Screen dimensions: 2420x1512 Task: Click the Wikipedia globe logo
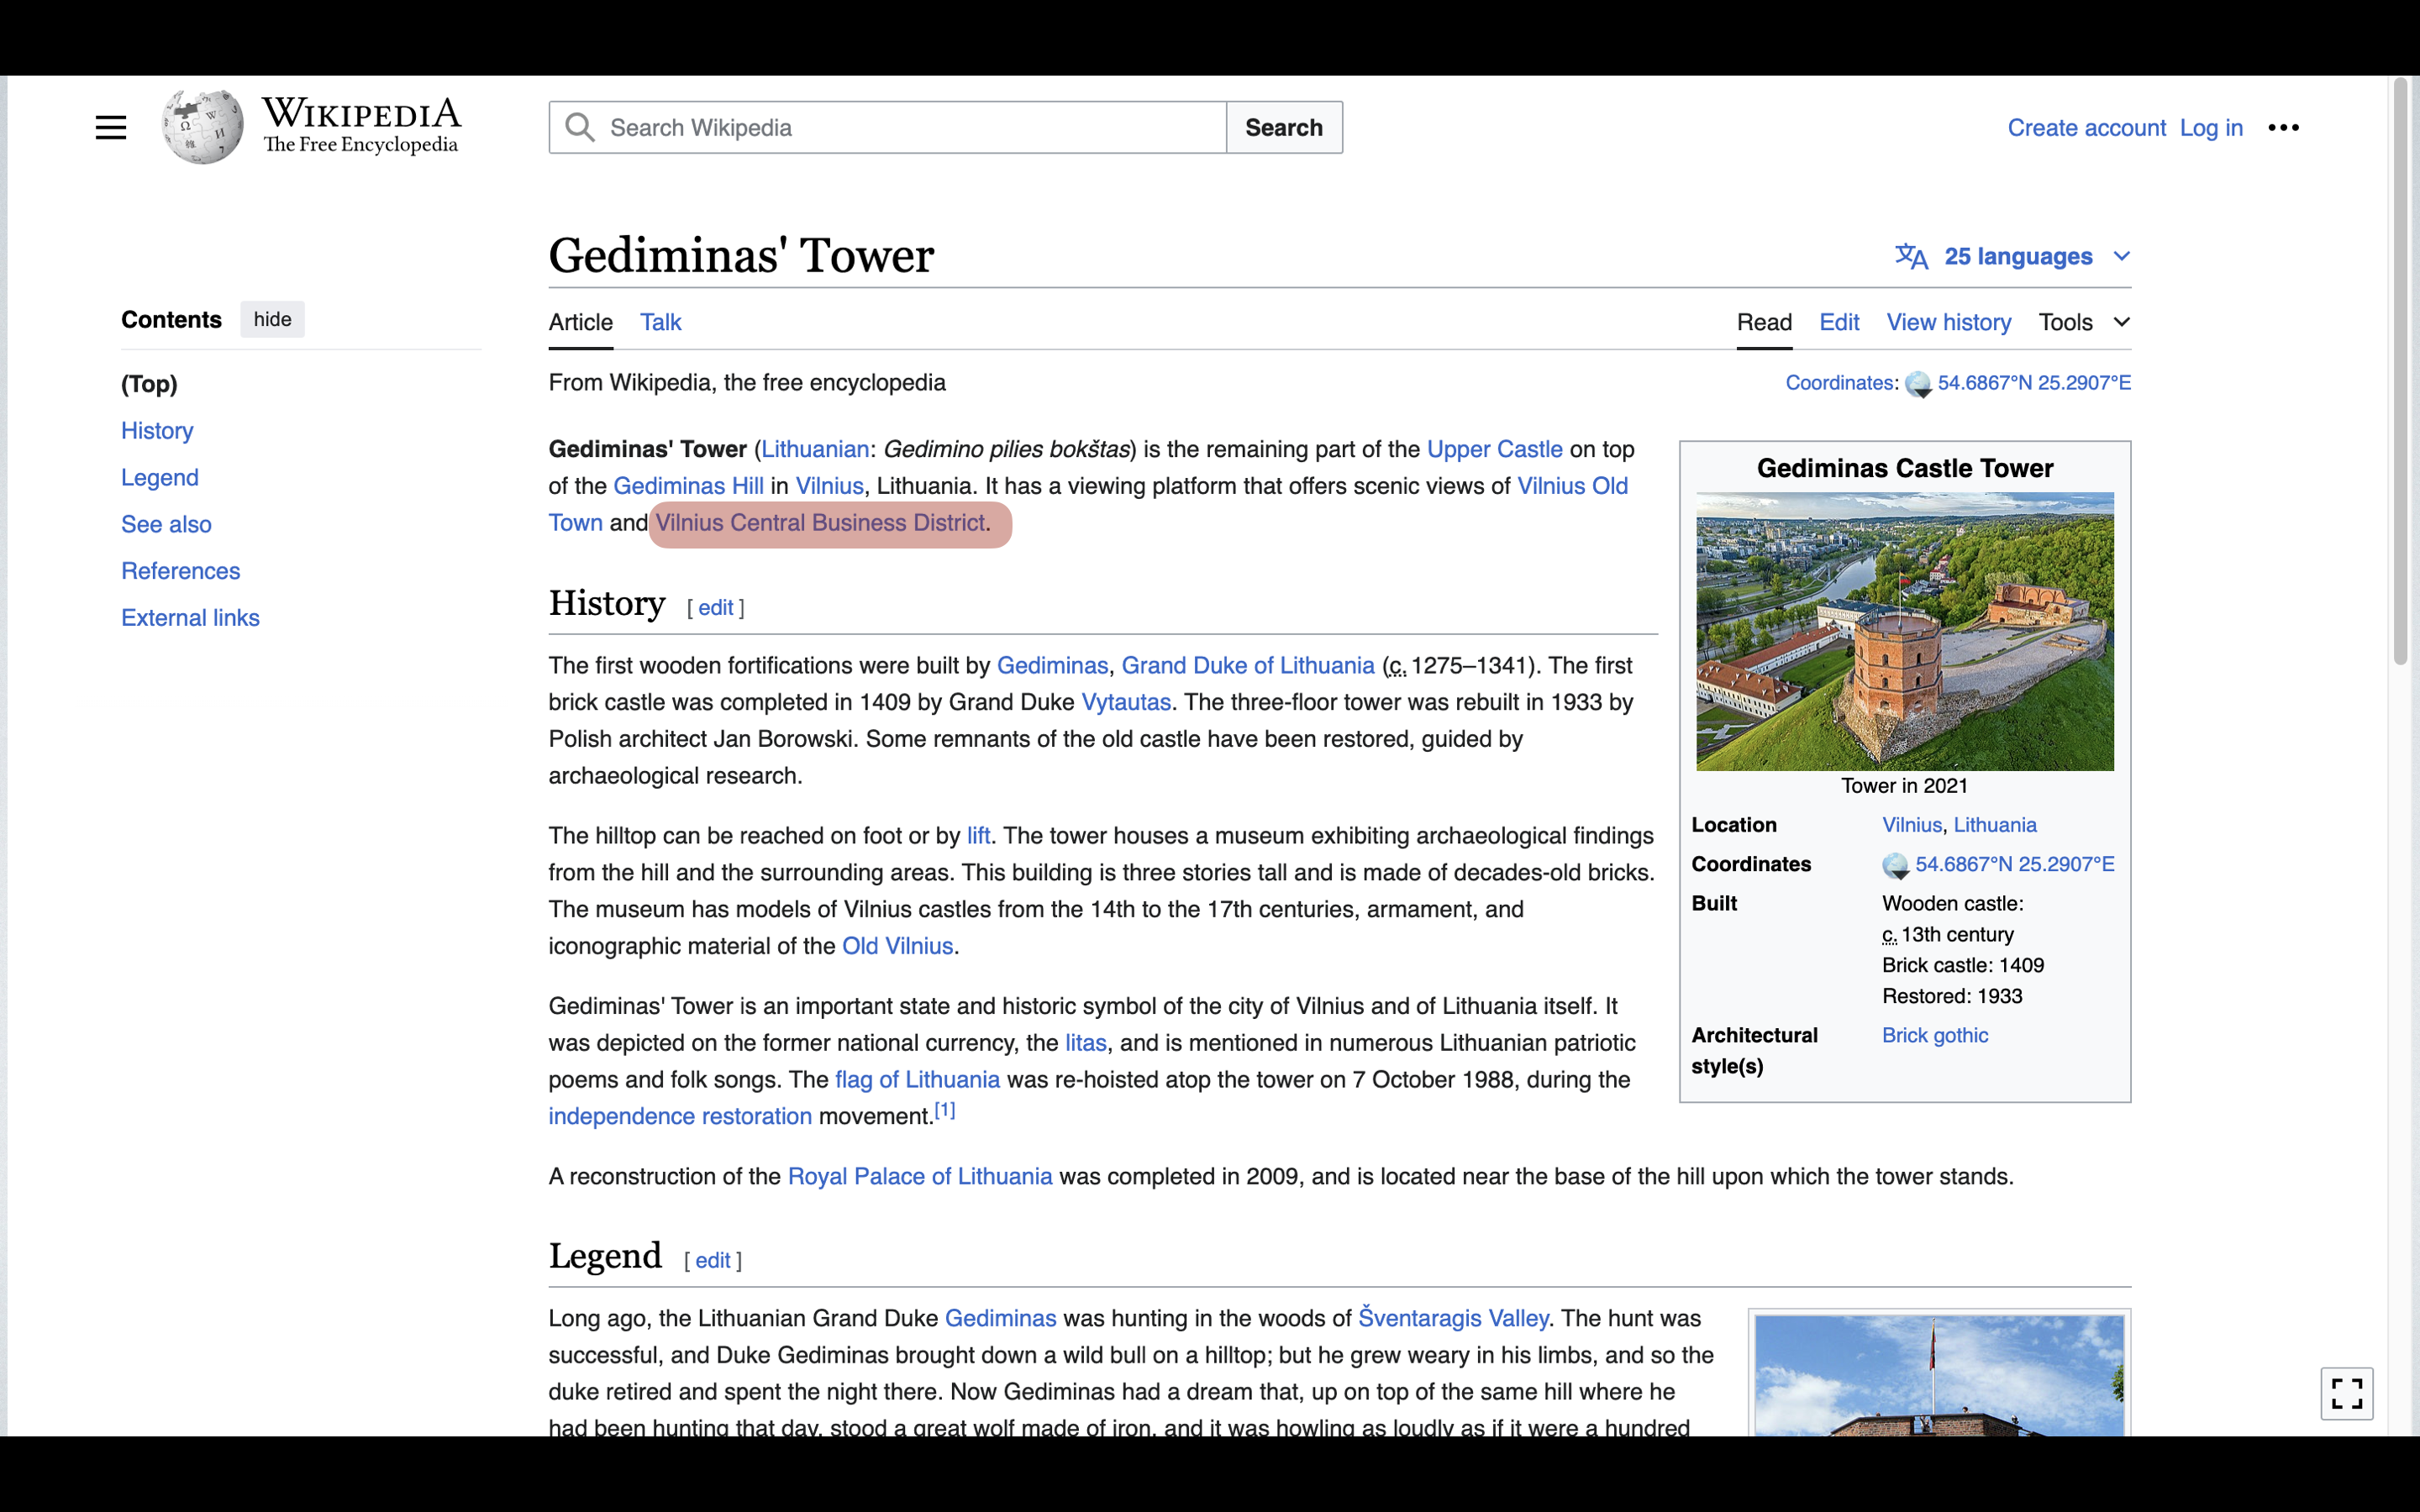(x=203, y=127)
